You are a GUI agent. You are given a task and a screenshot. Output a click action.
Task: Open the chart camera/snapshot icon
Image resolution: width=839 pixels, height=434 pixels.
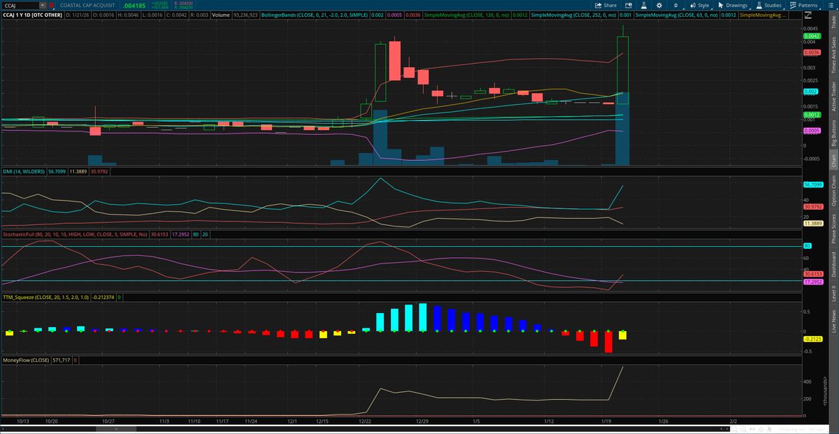click(x=629, y=6)
